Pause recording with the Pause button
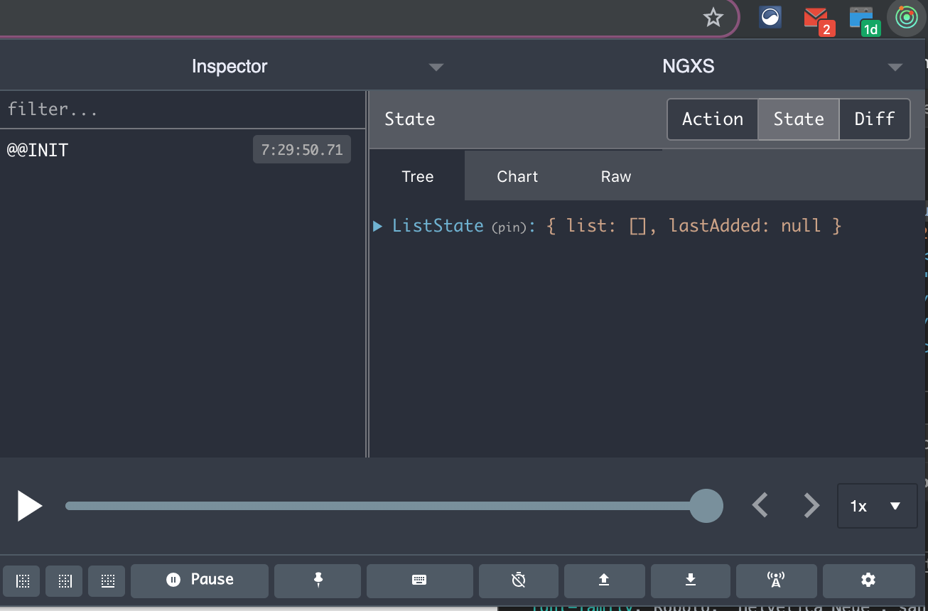The height and width of the screenshot is (611, 928). click(x=200, y=580)
